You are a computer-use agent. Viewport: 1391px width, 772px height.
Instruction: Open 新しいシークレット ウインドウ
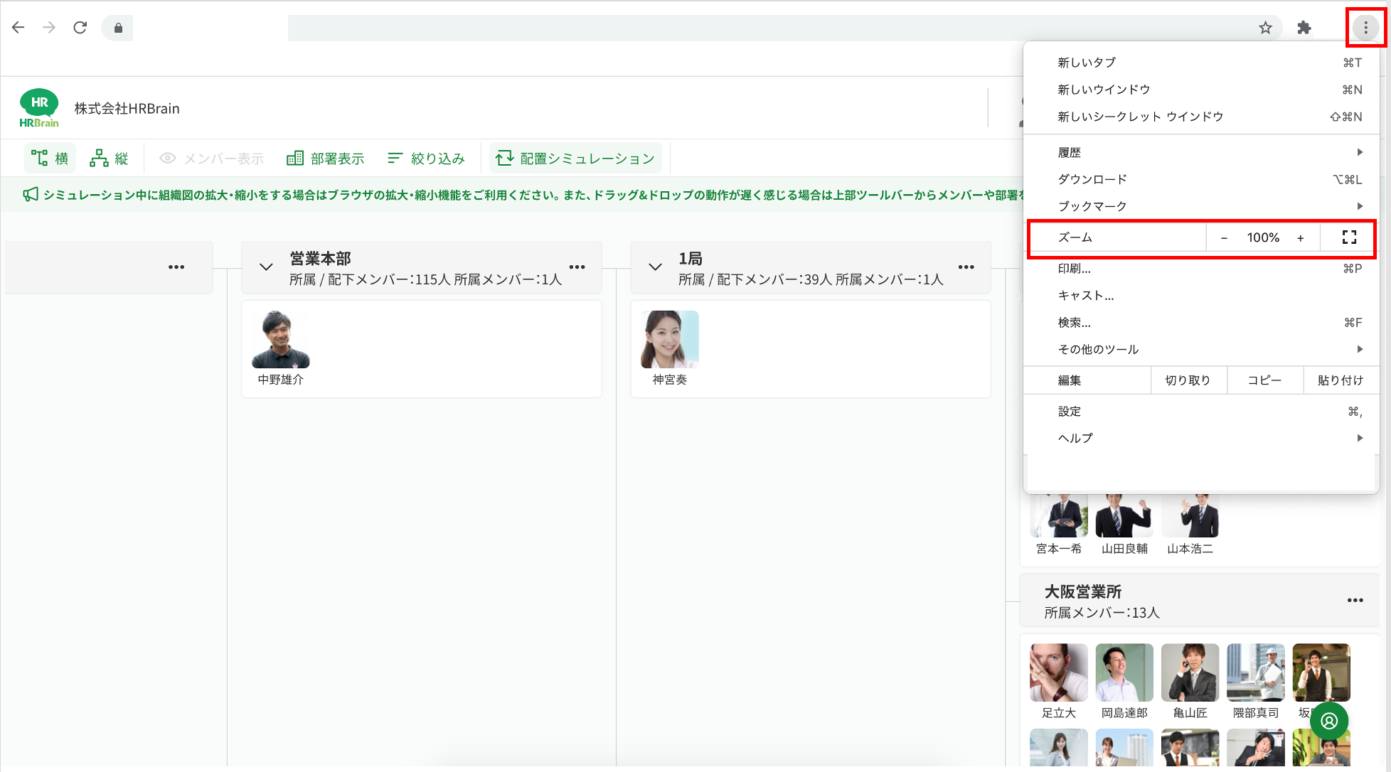[1201, 117]
